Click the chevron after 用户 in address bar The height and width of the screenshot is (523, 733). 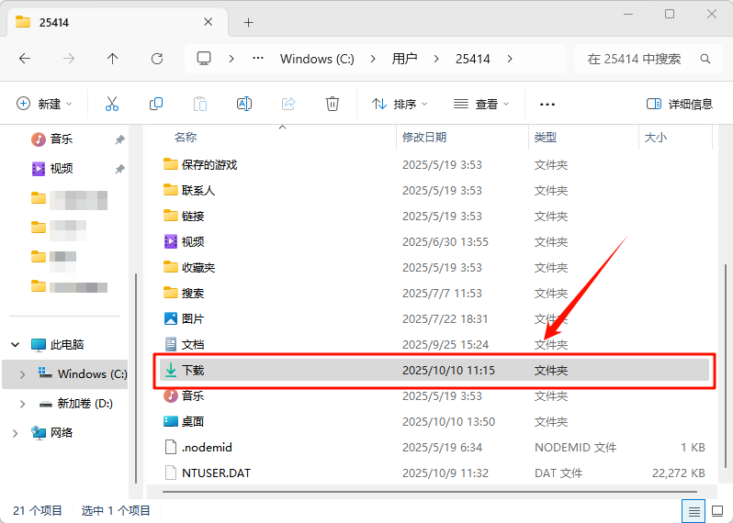[x=436, y=59]
